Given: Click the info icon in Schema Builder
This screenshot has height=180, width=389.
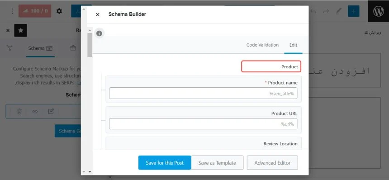Looking at the screenshot, I should pos(99,33).
